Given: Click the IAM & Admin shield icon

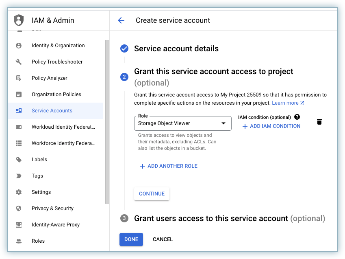Looking at the screenshot, I should pos(19,20).
